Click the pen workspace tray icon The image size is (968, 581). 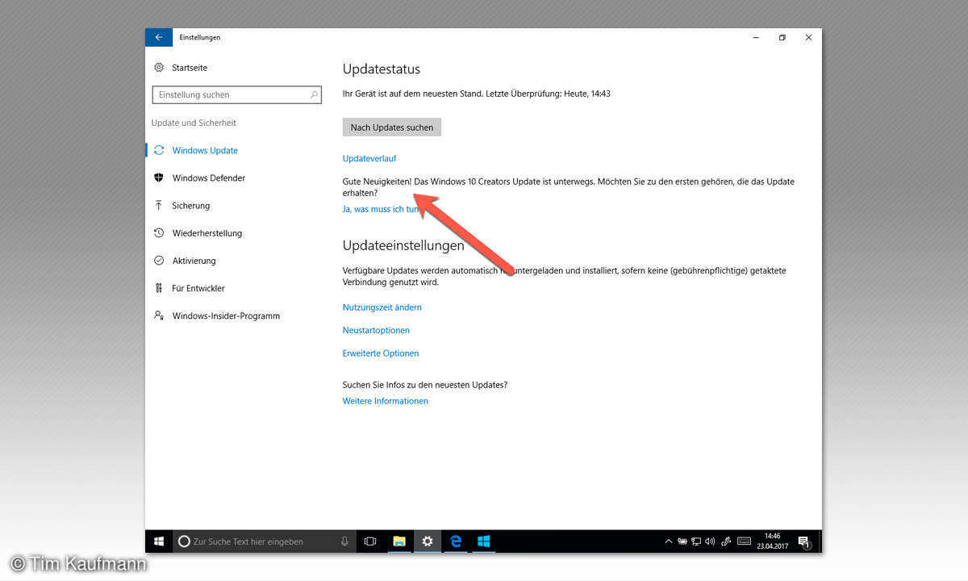click(x=726, y=541)
